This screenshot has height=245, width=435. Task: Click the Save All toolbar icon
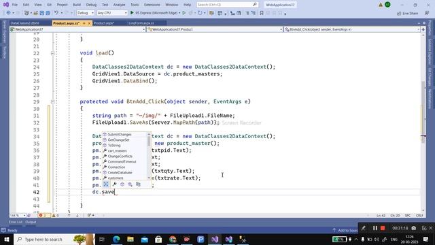(x=48, y=13)
